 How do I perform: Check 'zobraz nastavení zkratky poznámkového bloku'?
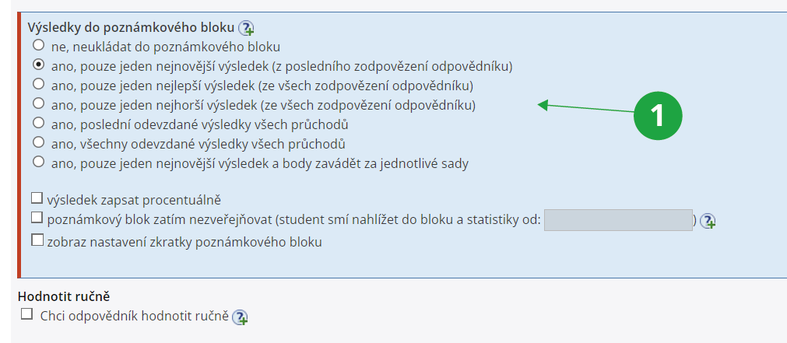[37, 241]
